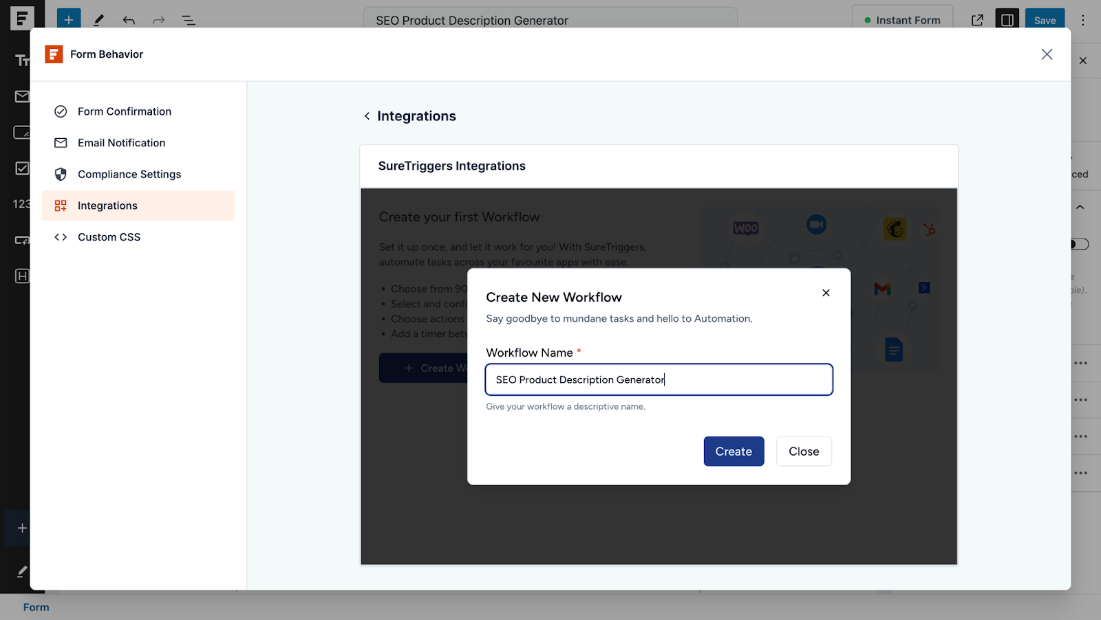This screenshot has height=620, width=1101.
Task: Collapse the expanded section via the chevron on the right panel
Action: click(x=1079, y=206)
